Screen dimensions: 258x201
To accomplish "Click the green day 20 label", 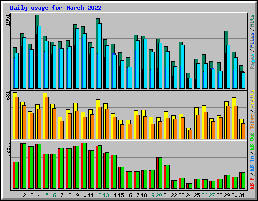I will [159, 195].
